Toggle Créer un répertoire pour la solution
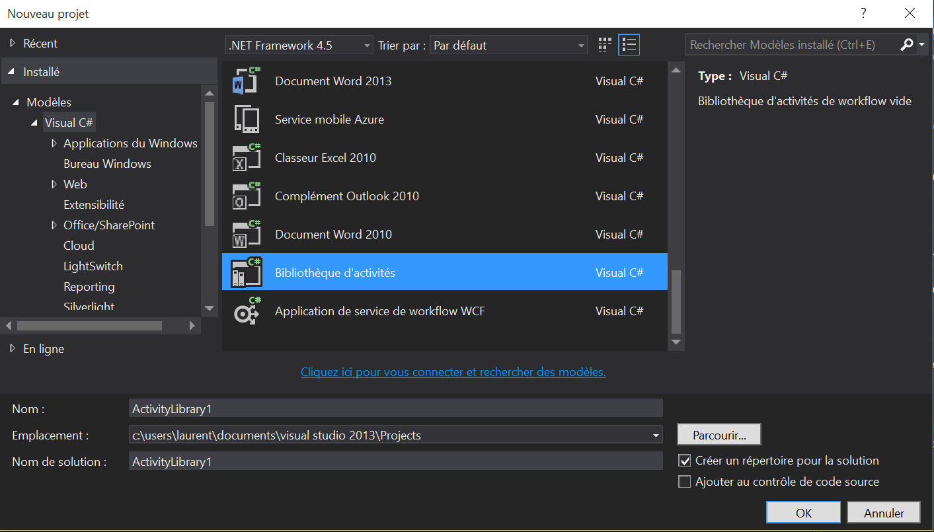 (685, 461)
